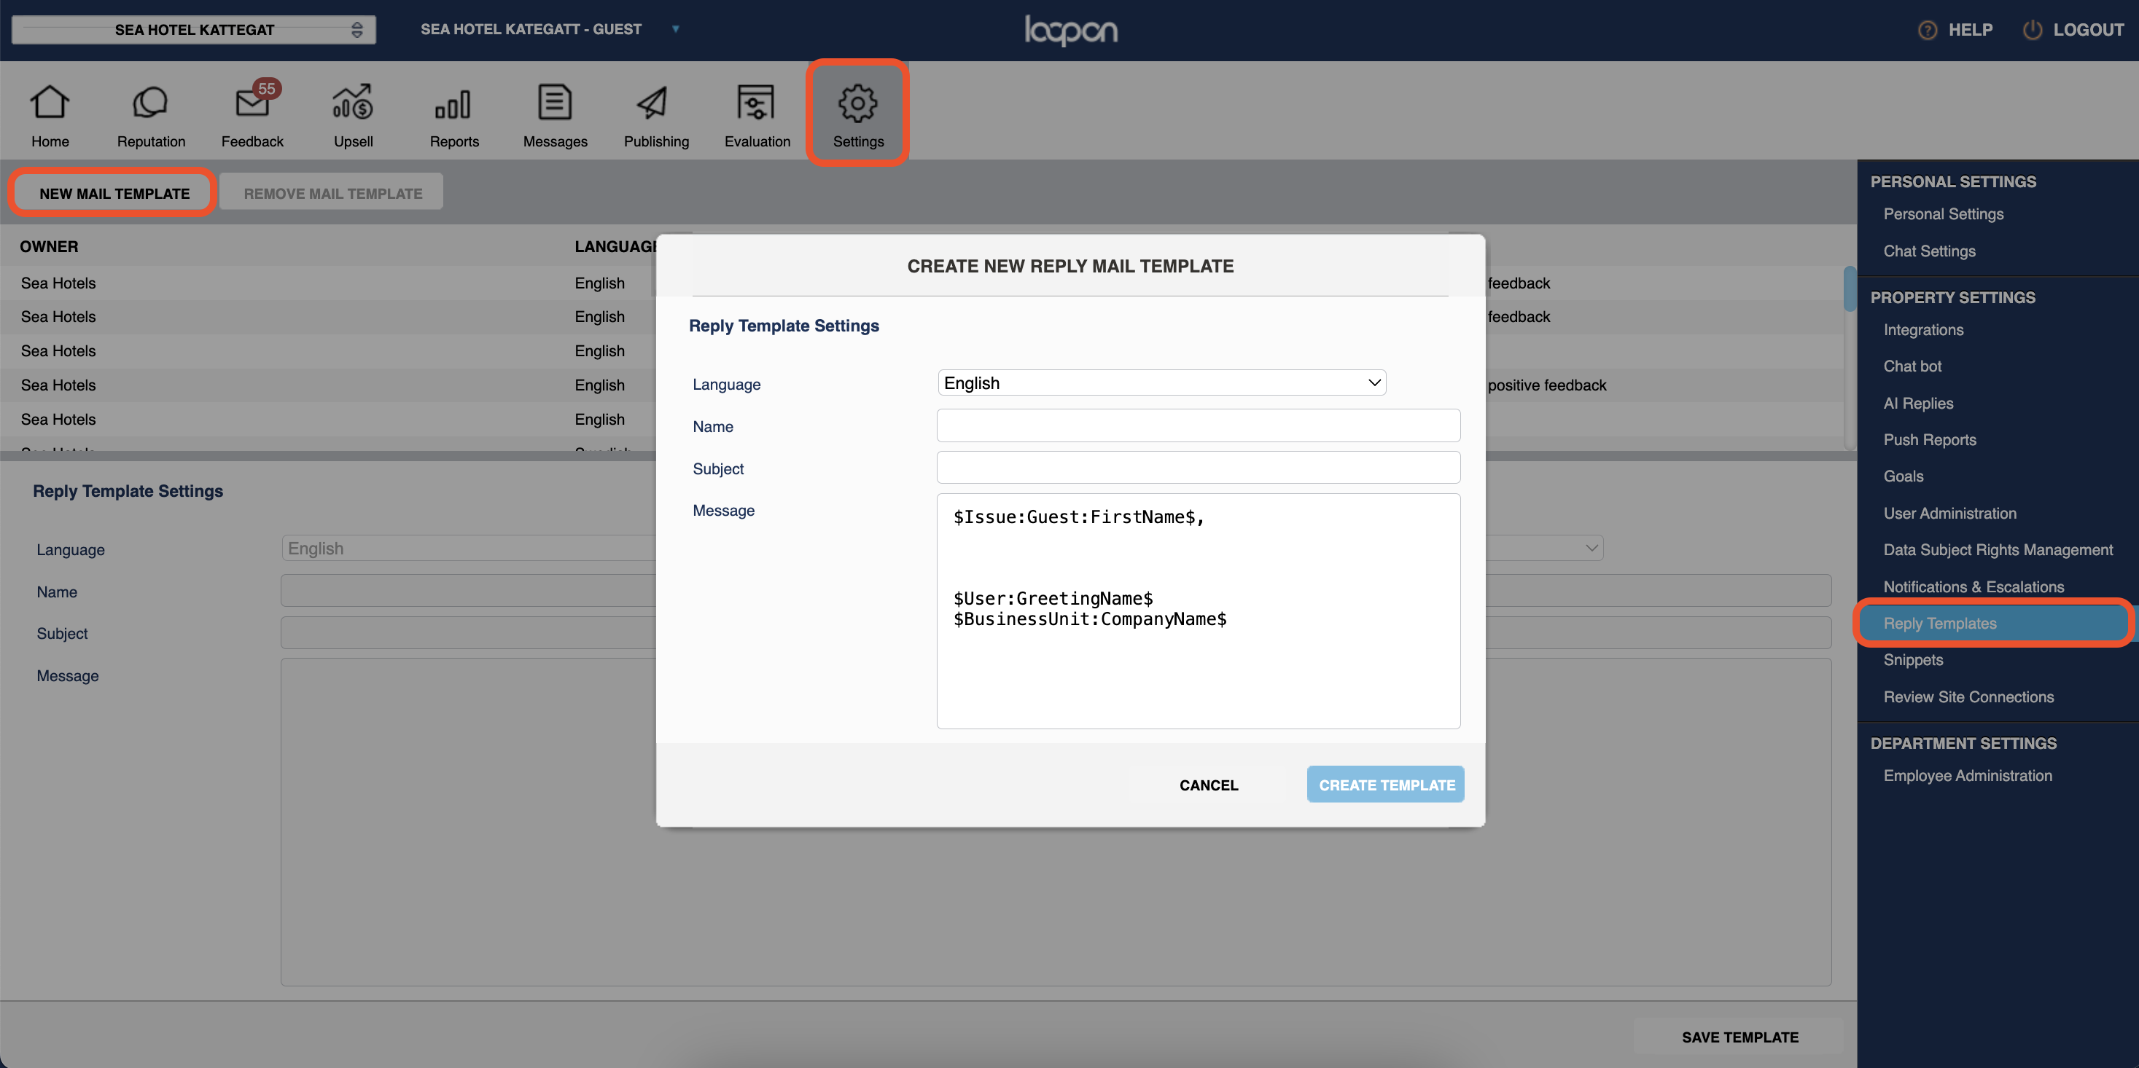Open the Publishing paper plane icon
Viewport: 2139px width, 1068px height.
652,103
